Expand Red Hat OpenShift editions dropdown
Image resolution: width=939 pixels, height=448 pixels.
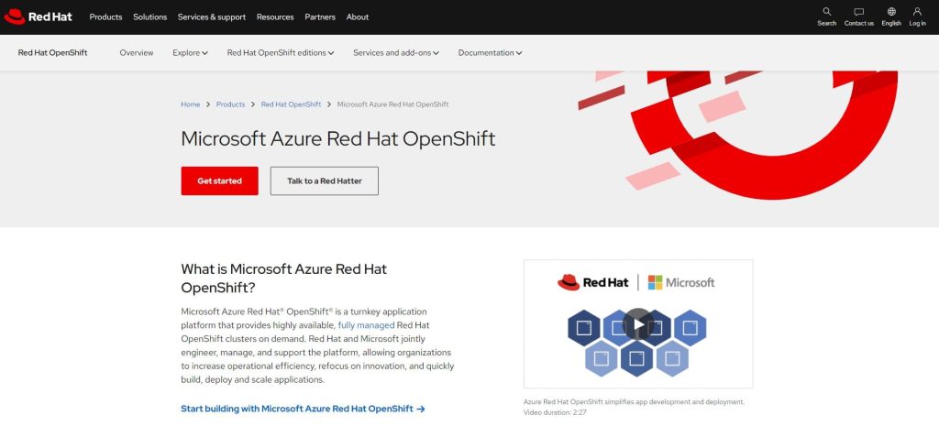[280, 53]
